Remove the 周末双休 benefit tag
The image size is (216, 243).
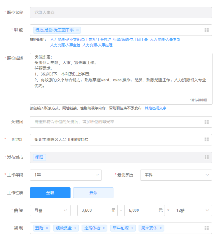pyautogui.click(x=161, y=228)
